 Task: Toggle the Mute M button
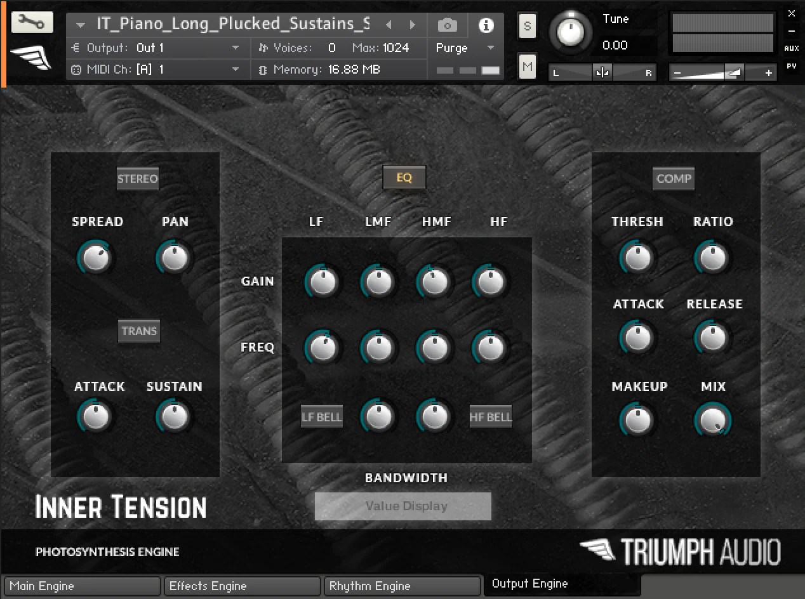point(528,66)
